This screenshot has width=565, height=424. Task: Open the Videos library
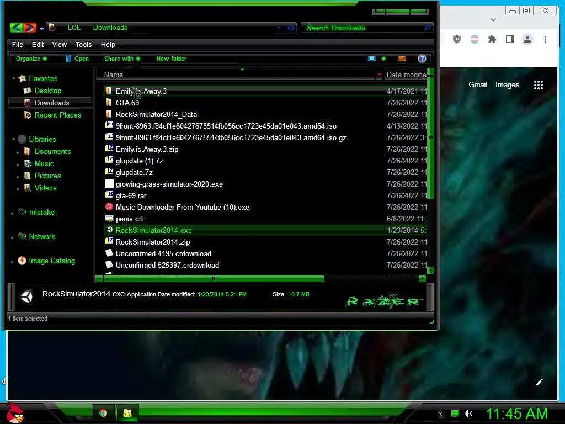tap(45, 188)
